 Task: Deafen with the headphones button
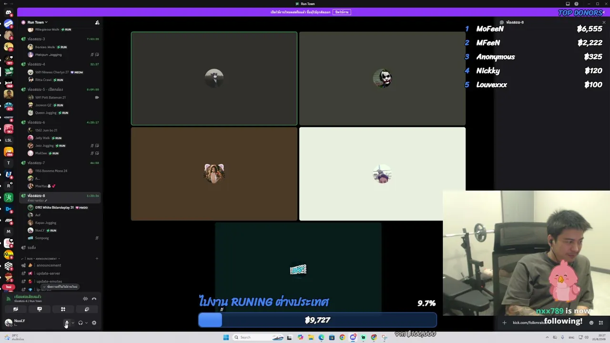[80, 323]
